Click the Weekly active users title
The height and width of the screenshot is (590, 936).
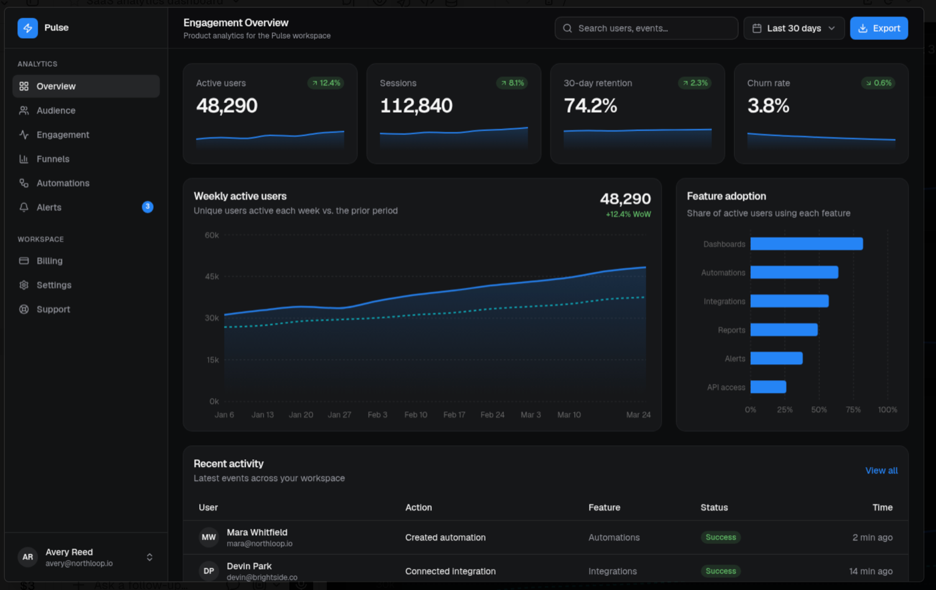pyautogui.click(x=240, y=196)
